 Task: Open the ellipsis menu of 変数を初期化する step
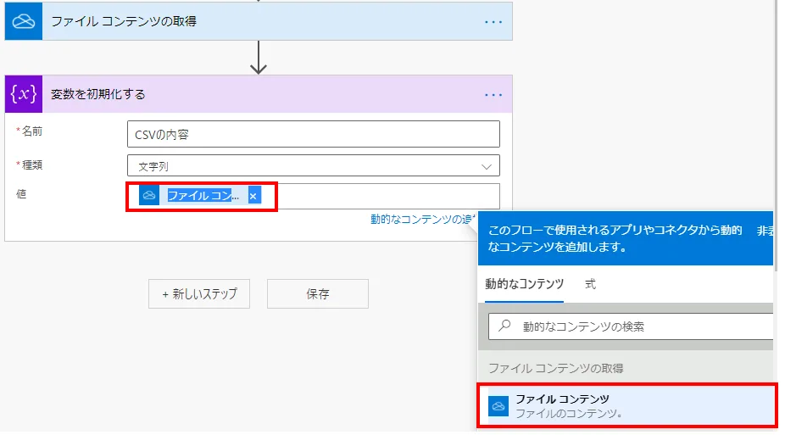(x=493, y=95)
